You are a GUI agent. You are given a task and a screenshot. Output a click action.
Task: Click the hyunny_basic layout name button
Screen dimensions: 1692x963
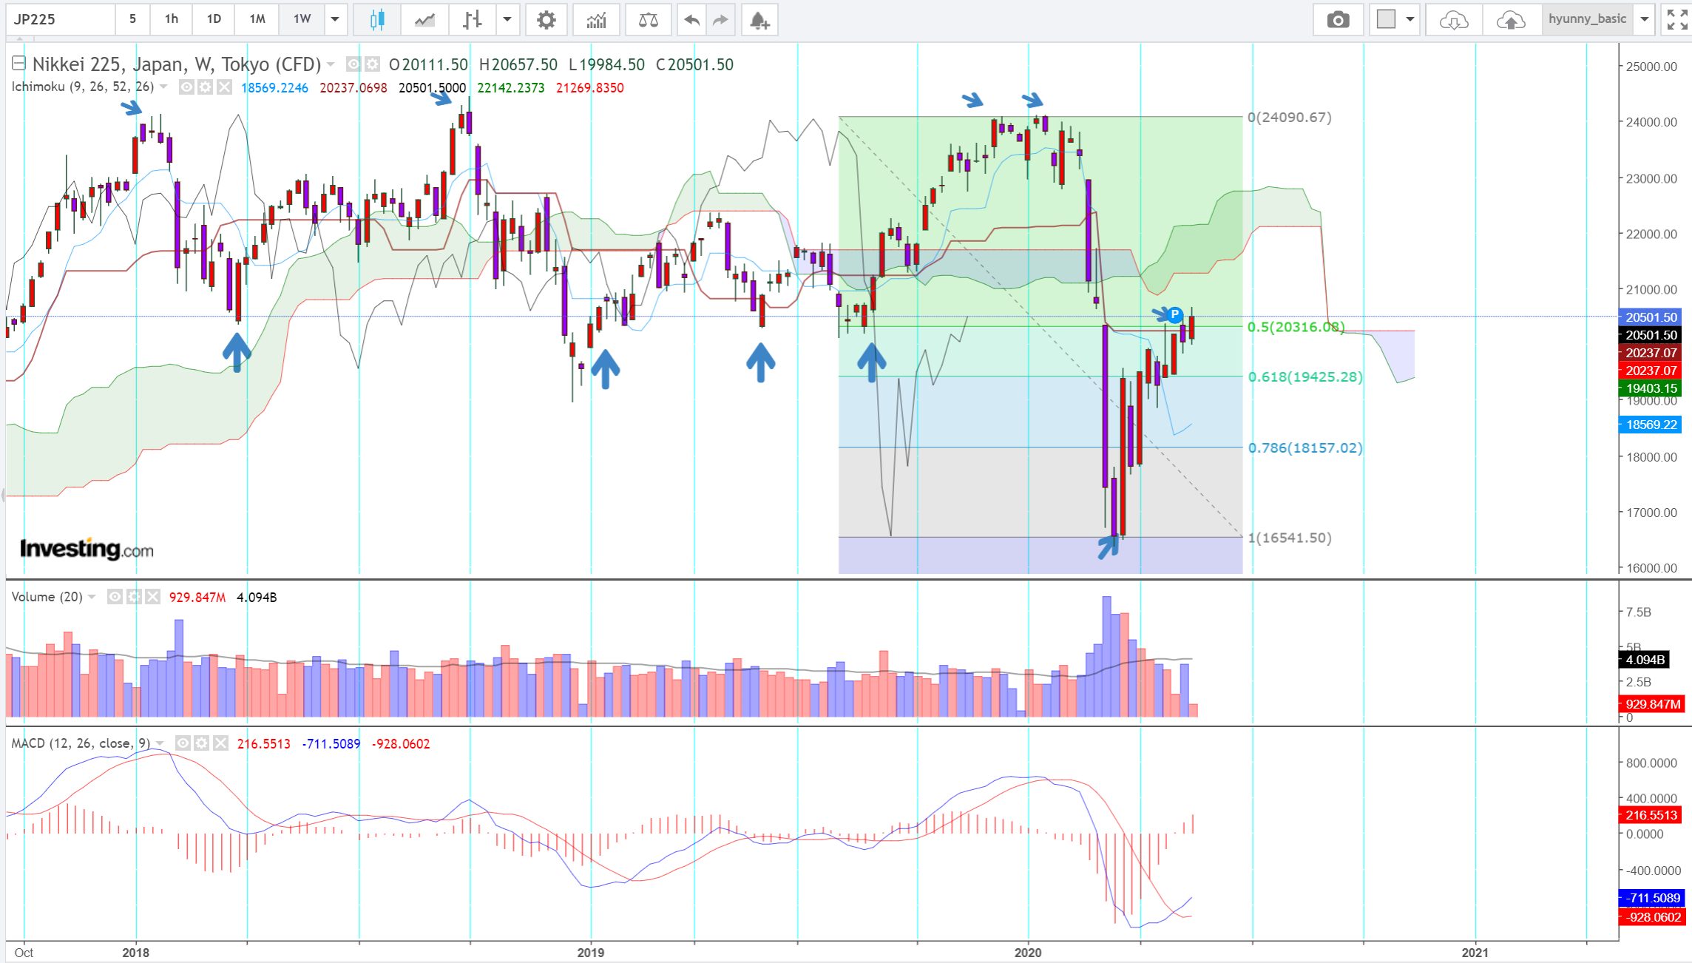coord(1587,19)
